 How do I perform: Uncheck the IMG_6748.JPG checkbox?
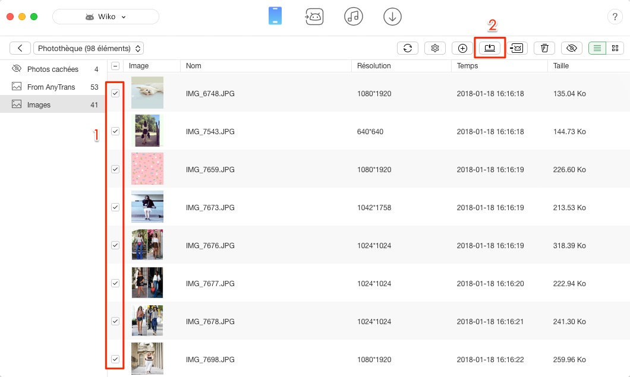tap(115, 93)
